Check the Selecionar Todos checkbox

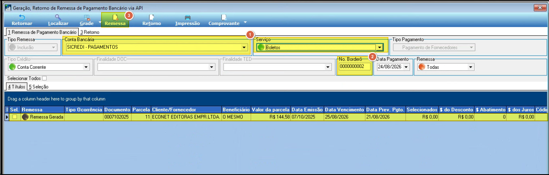(44, 78)
